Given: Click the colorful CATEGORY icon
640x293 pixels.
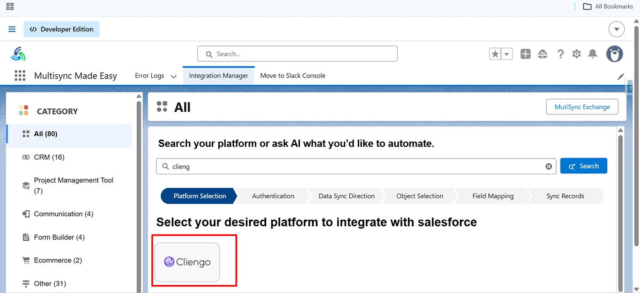Looking at the screenshot, I should [x=24, y=111].
